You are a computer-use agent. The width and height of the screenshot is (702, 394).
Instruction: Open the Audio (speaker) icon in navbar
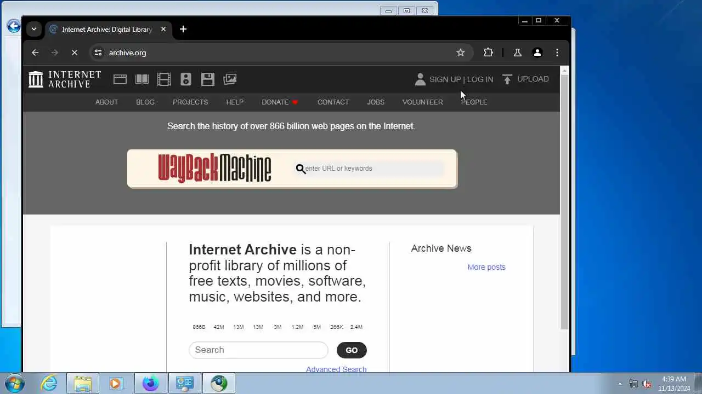point(186,79)
